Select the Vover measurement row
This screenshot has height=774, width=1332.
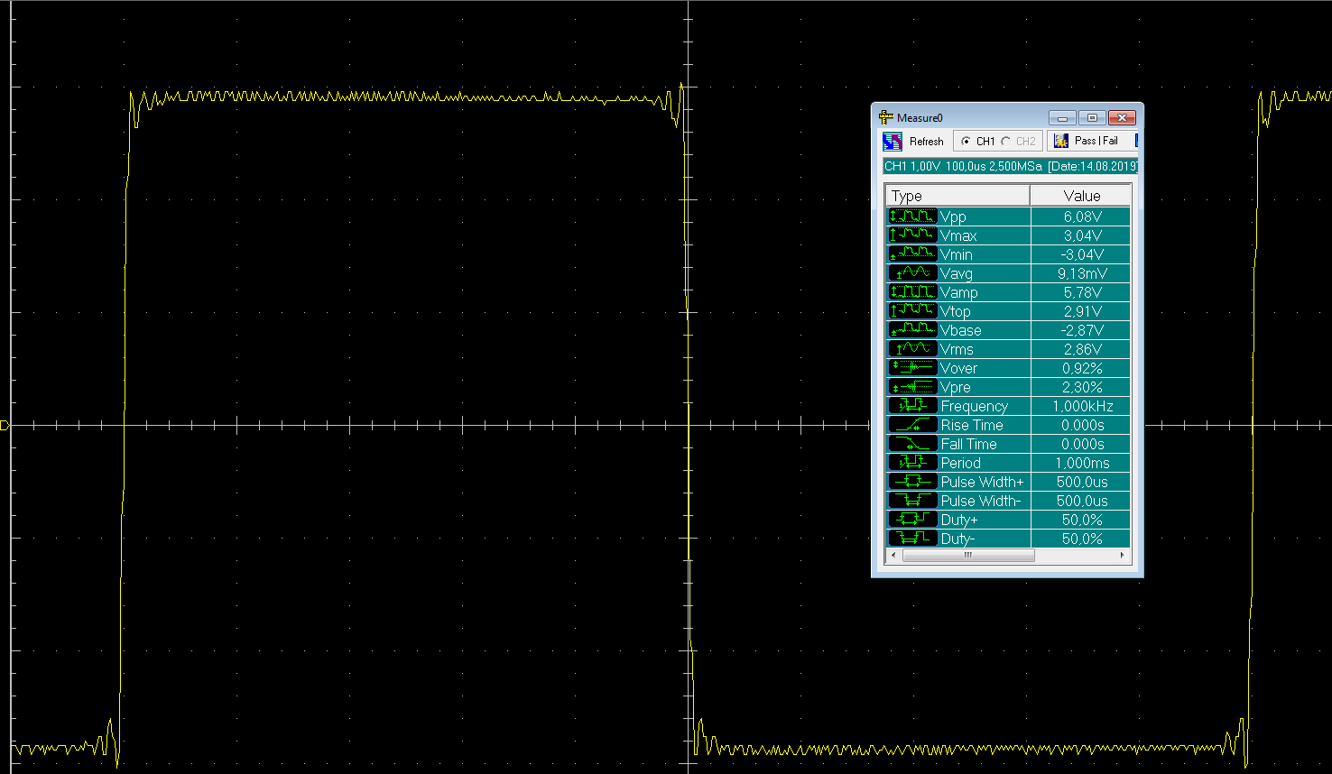pyautogui.click(x=1008, y=368)
